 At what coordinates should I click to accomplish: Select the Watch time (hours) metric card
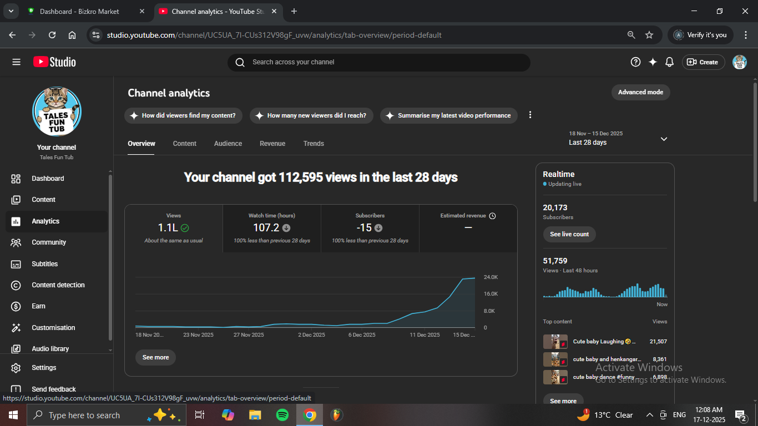tap(272, 228)
